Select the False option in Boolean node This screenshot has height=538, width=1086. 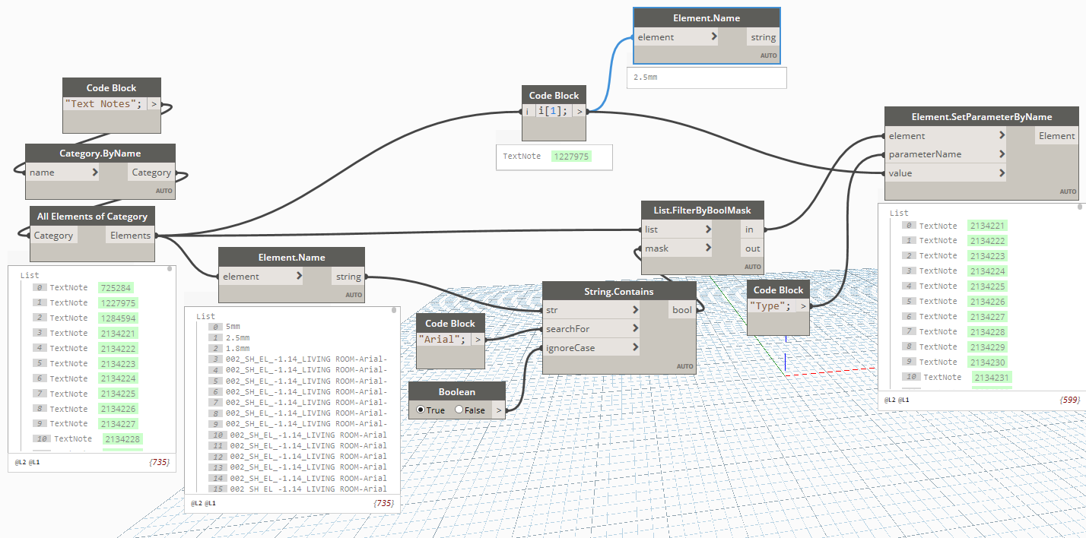tap(459, 410)
